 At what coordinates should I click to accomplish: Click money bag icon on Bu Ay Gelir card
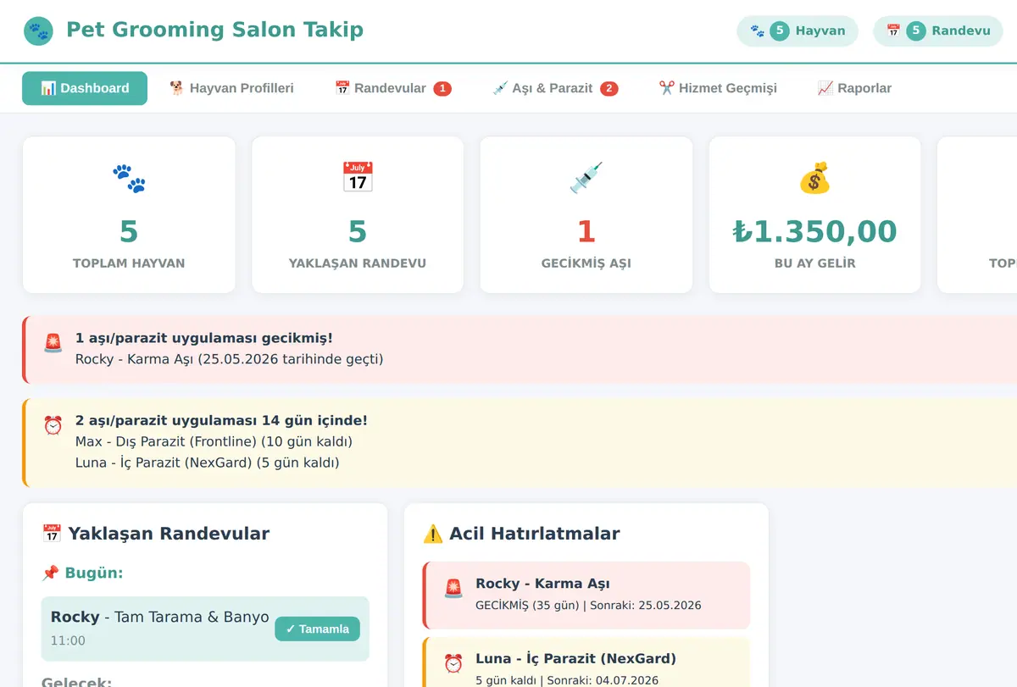[814, 178]
